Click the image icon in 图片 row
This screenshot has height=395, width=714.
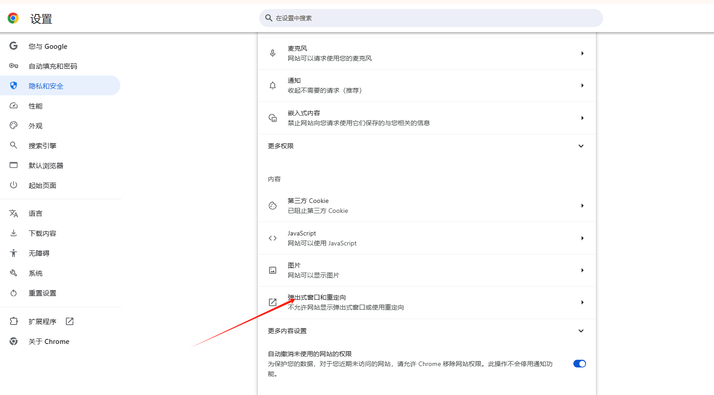pyautogui.click(x=273, y=270)
